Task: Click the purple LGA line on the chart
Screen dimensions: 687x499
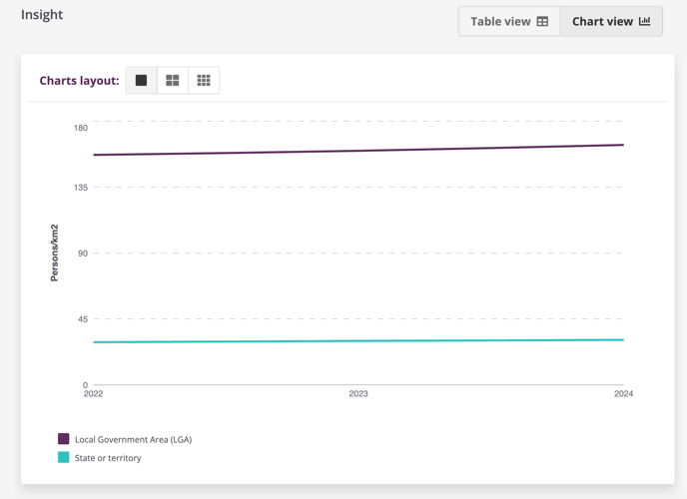Action: (x=358, y=151)
